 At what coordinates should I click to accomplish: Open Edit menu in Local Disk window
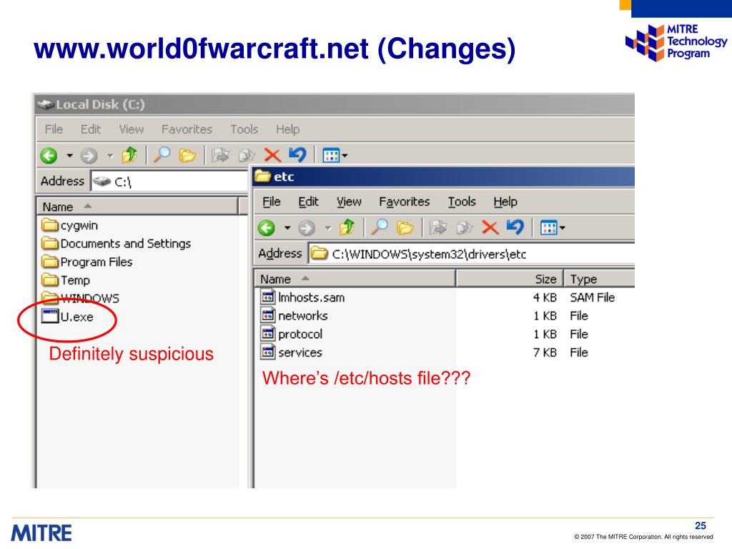pyautogui.click(x=91, y=129)
